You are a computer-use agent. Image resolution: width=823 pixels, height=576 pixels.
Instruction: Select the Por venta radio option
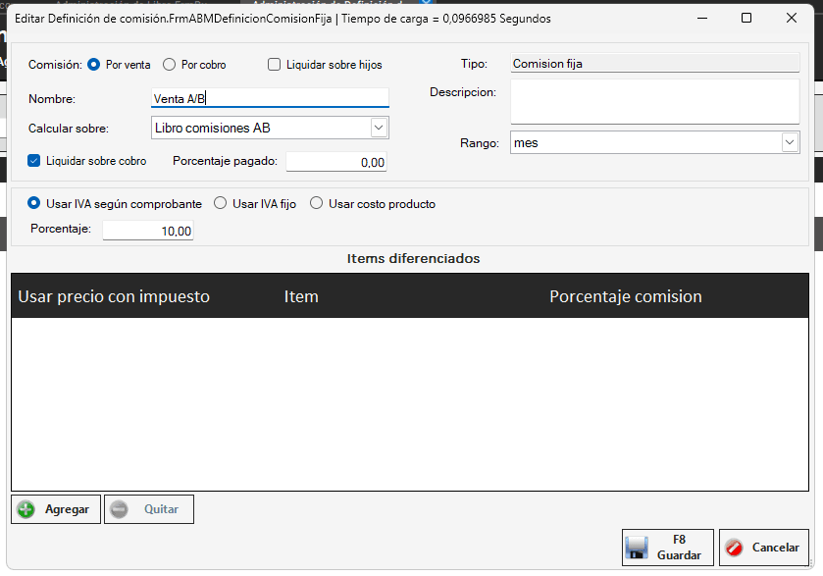coord(94,65)
